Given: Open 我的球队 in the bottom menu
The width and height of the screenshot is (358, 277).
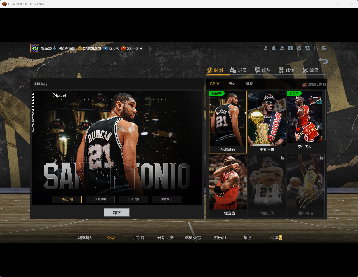Looking at the screenshot, I should point(84,238).
